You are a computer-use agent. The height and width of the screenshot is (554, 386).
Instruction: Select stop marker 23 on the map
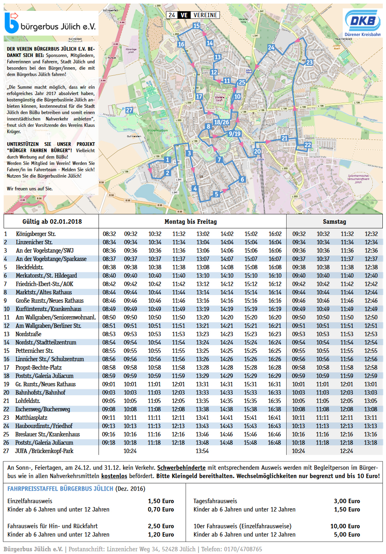309,62
